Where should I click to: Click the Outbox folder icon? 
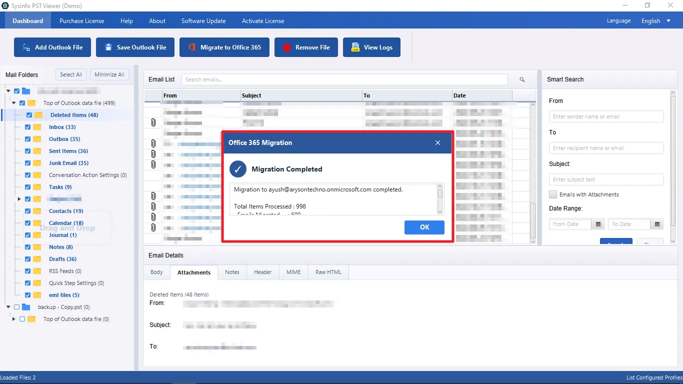point(37,139)
